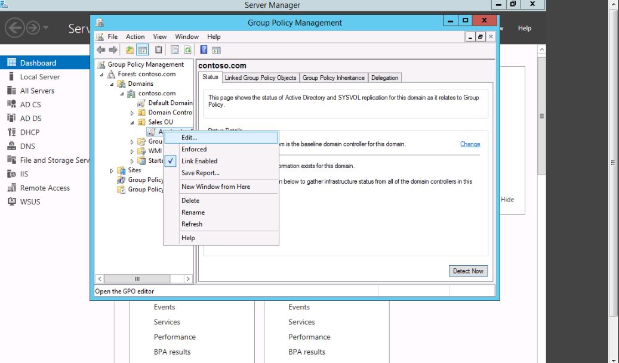Select Remote Access in the Server Manager sidebar
The image size is (619, 363).
click(45, 188)
